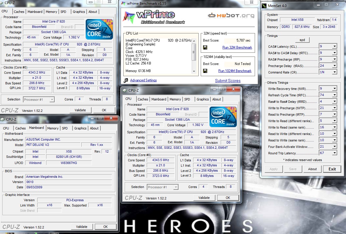346x234 pixels.
Task: Click the Best Score 5,787 sec field
Action: click(x=238, y=40)
